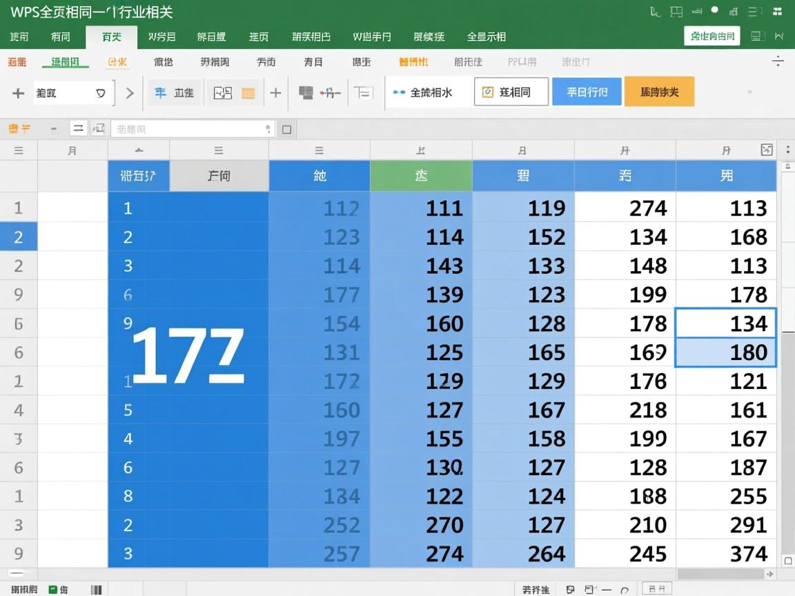
Task: Open the table cells layout icon
Action: [362, 92]
